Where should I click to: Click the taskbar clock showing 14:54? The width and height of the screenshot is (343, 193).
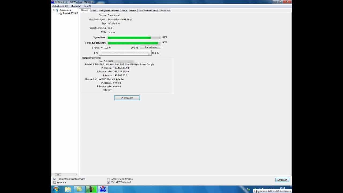[x=282, y=188]
